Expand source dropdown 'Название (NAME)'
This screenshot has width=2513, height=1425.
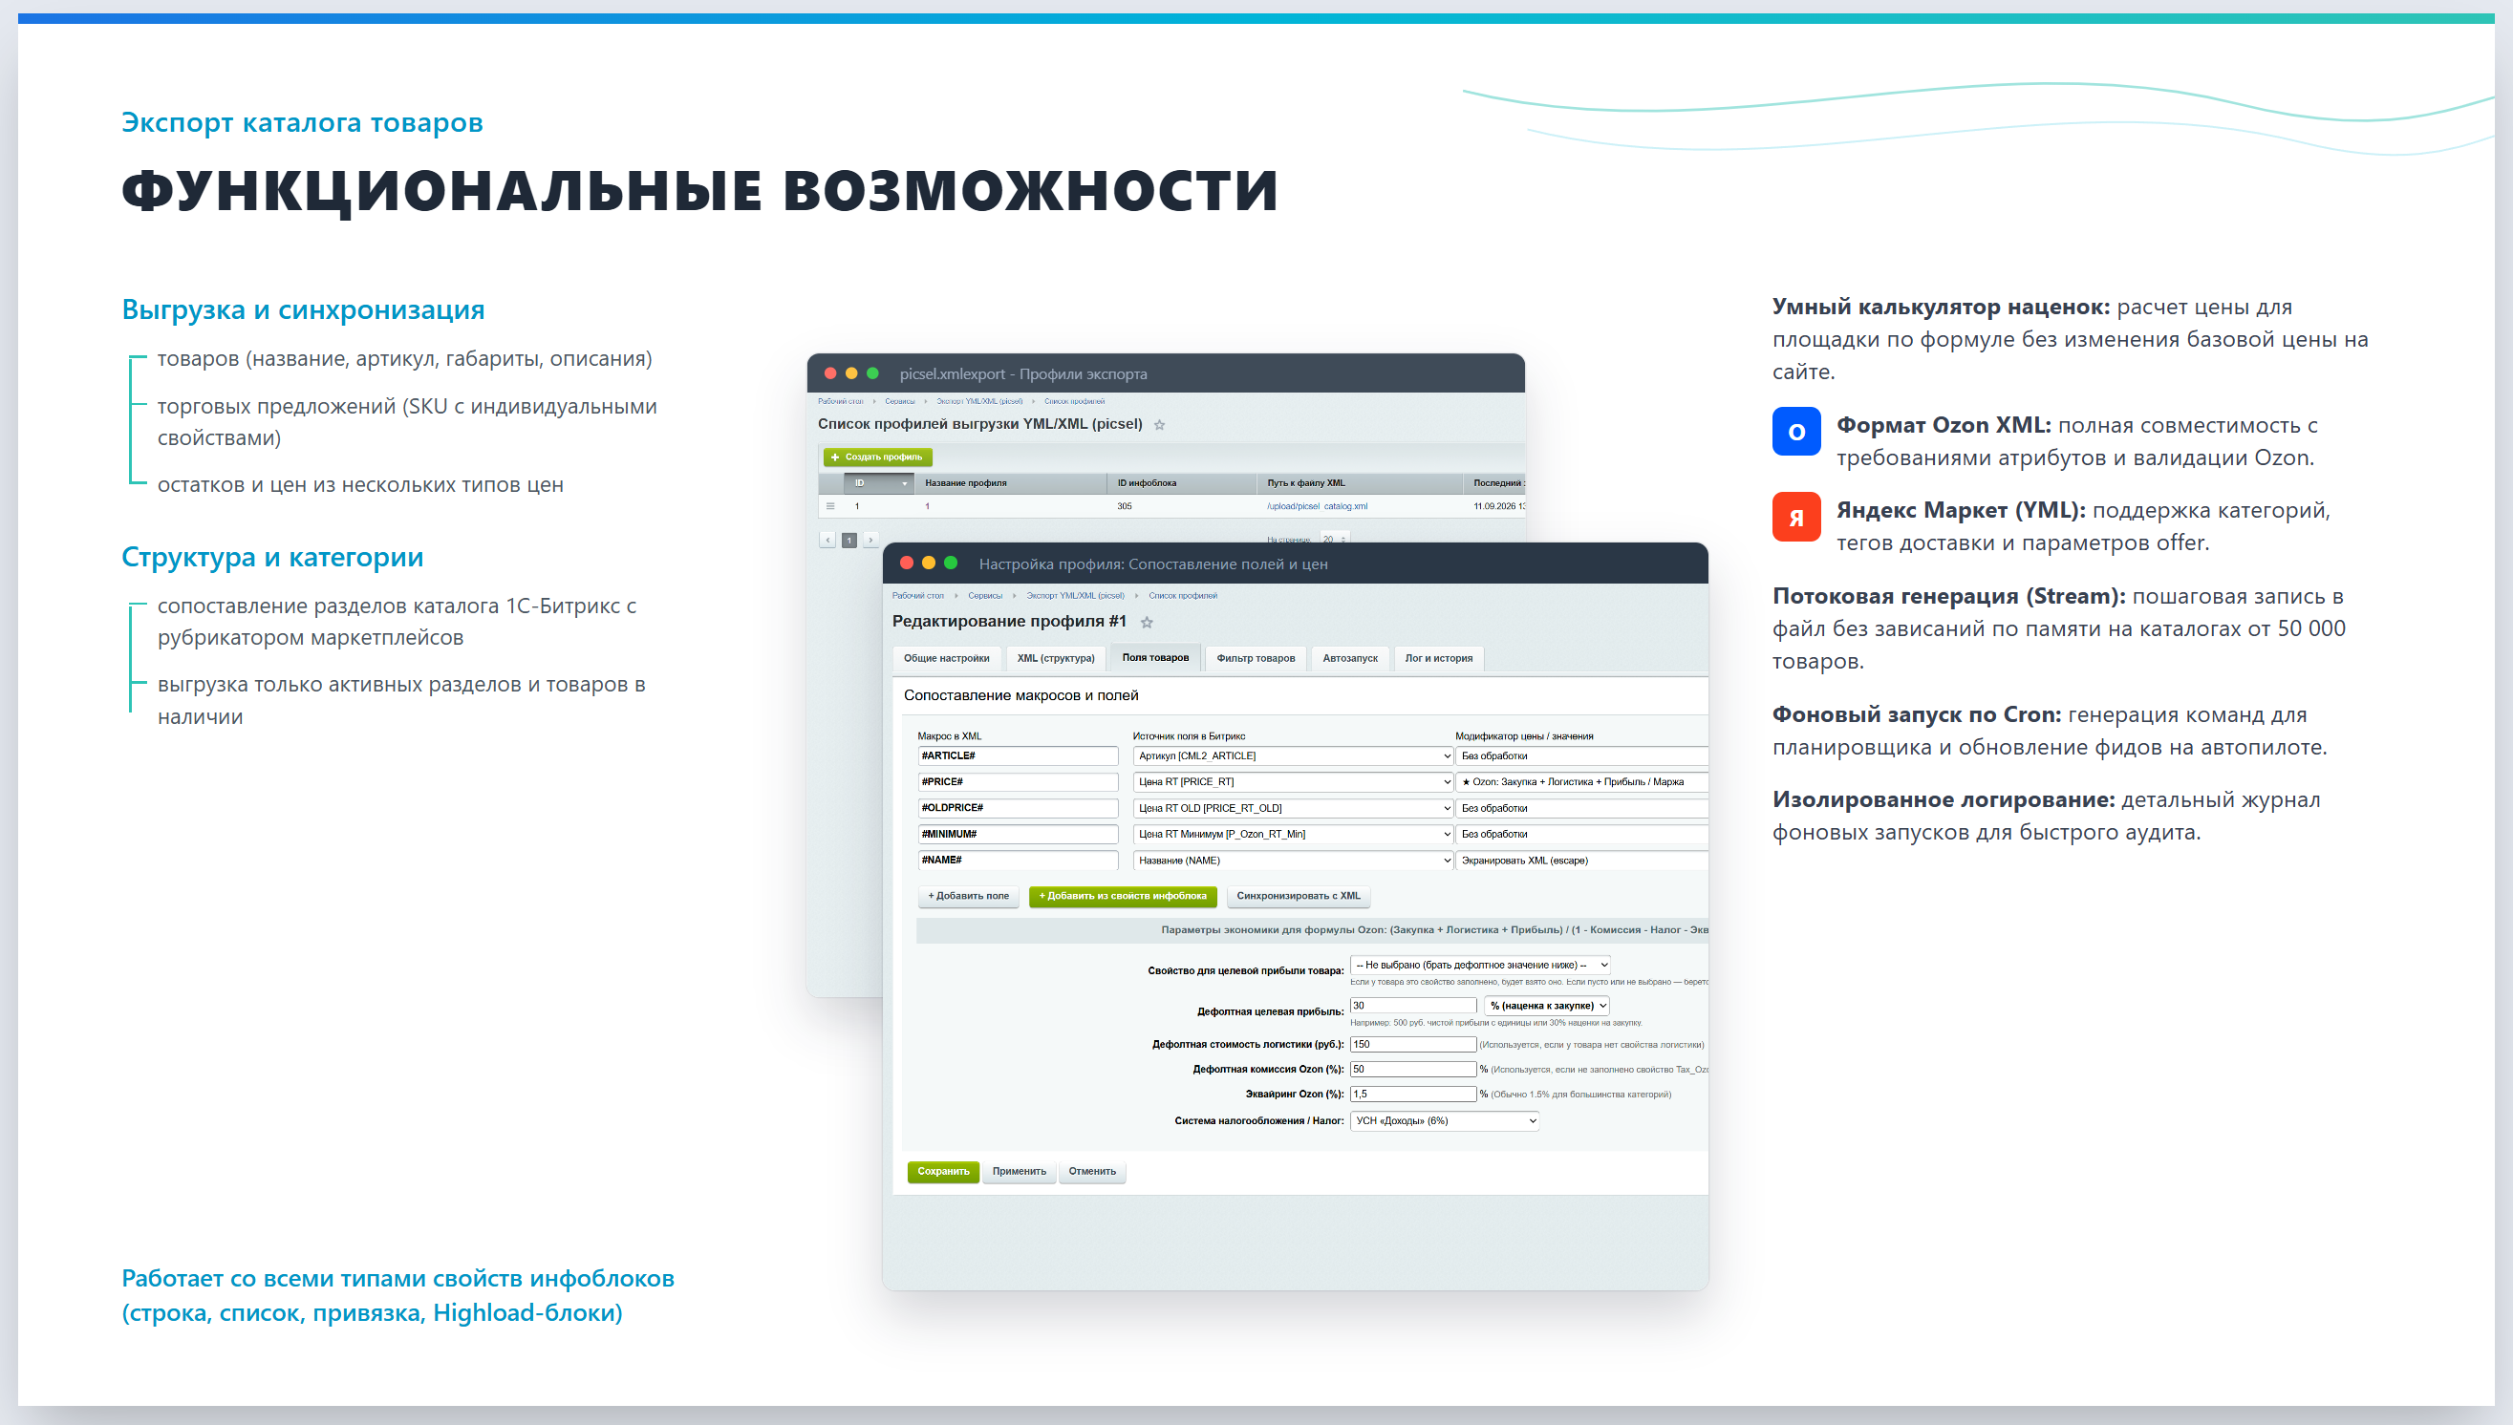[x=1292, y=861]
